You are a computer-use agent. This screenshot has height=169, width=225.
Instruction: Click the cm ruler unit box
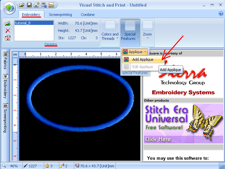(x=15, y=54)
